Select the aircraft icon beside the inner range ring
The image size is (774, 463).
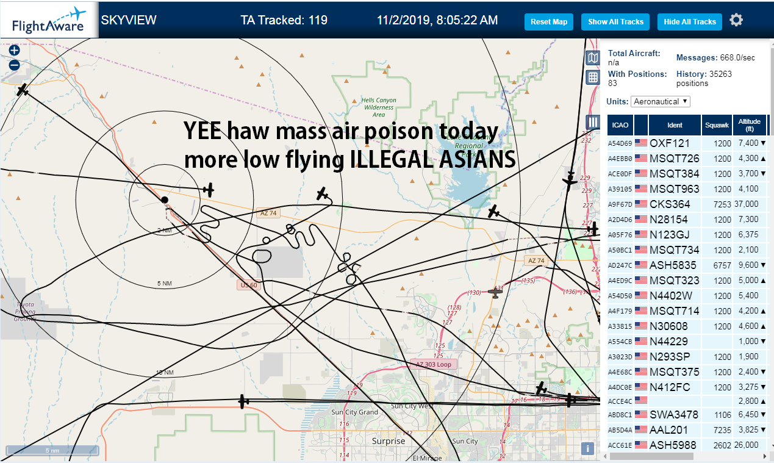[x=209, y=190]
